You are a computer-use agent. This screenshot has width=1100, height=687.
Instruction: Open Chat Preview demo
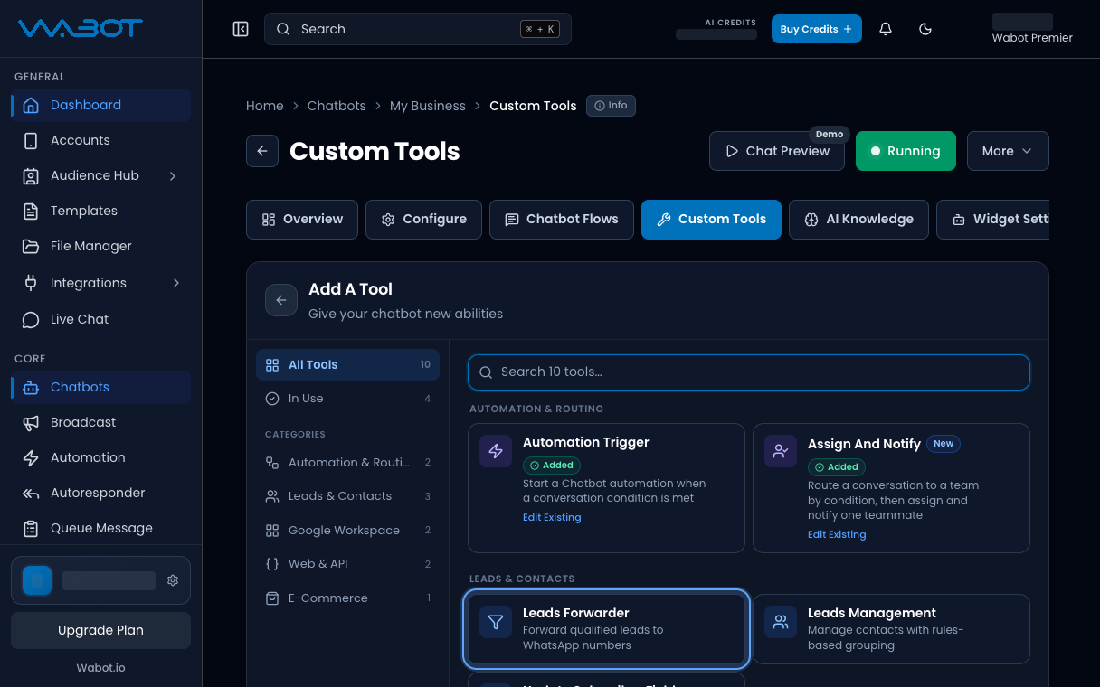click(x=777, y=151)
